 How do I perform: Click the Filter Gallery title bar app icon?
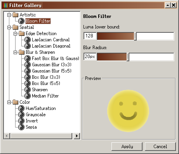pyautogui.click(x=5, y=5)
